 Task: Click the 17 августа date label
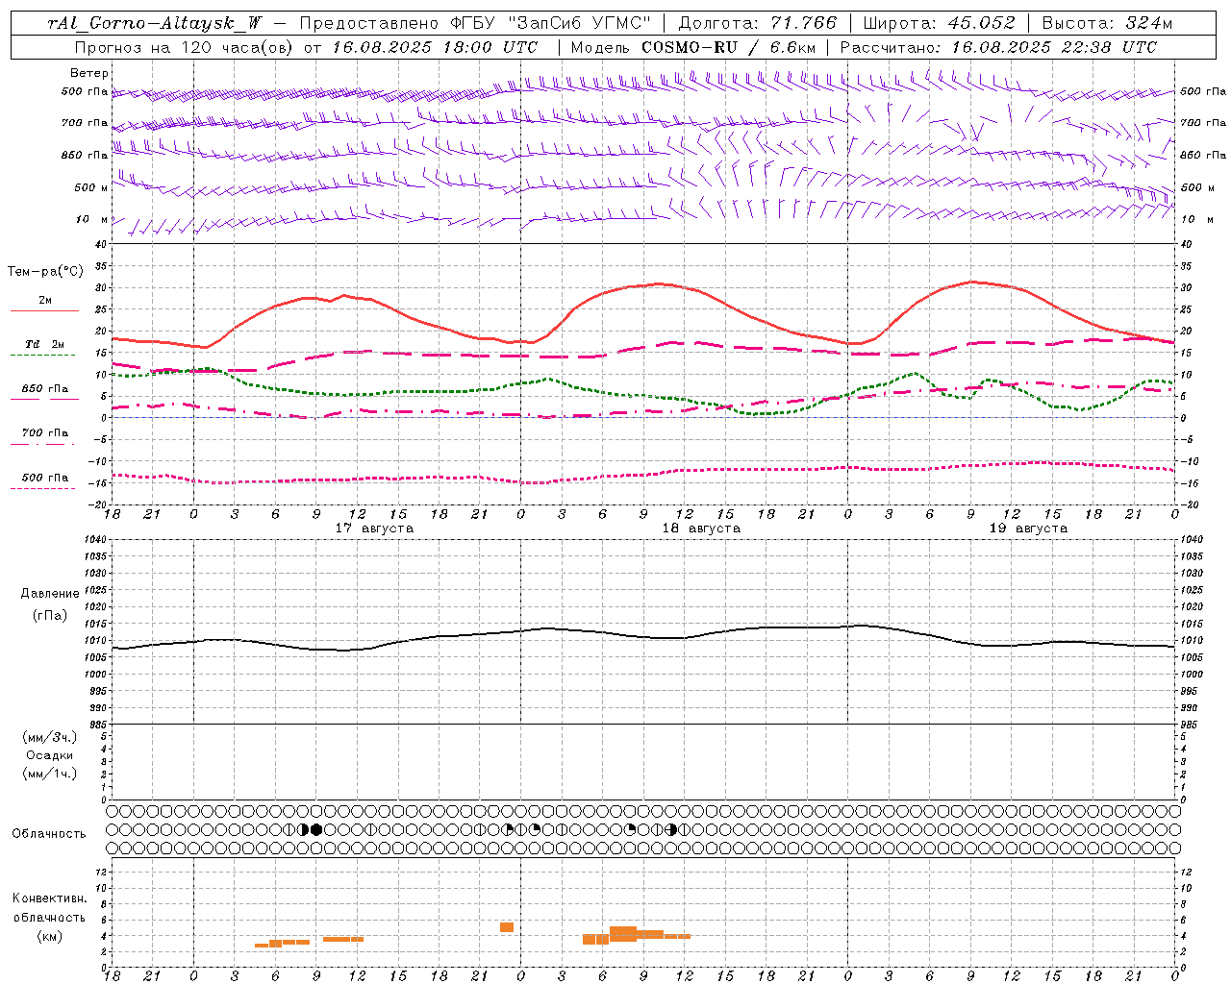coord(374,529)
